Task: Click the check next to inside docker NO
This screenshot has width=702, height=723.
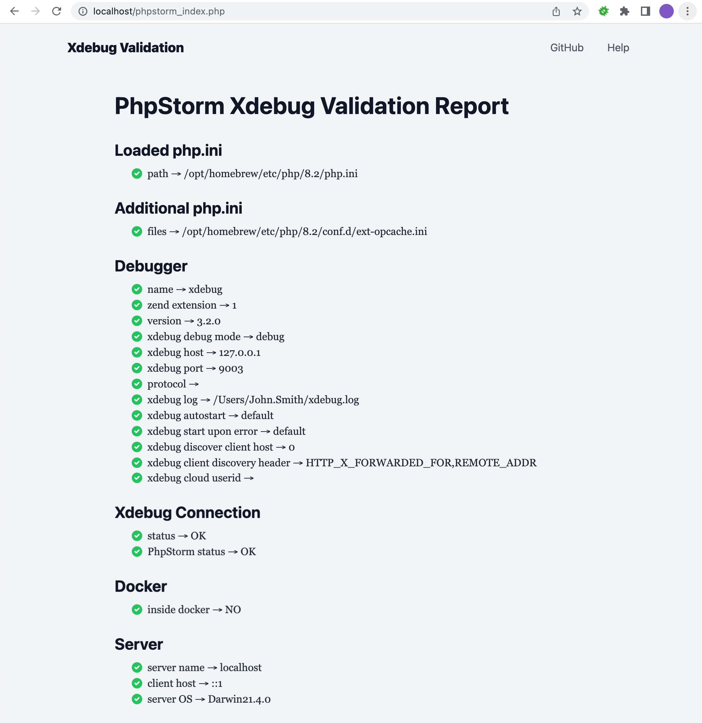Action: (137, 610)
